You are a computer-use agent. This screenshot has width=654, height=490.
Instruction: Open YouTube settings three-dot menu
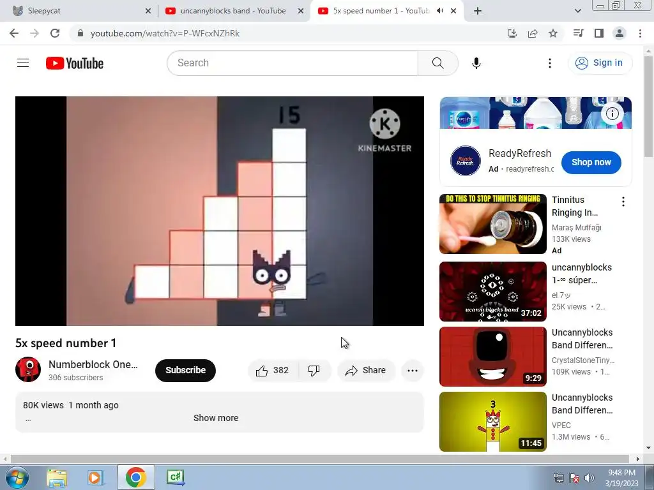pos(550,63)
